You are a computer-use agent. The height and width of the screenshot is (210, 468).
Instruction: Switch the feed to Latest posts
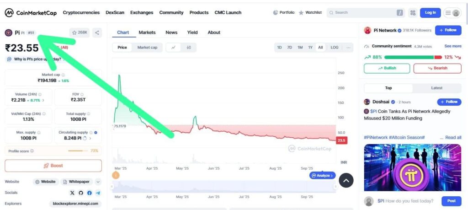pyautogui.click(x=436, y=88)
